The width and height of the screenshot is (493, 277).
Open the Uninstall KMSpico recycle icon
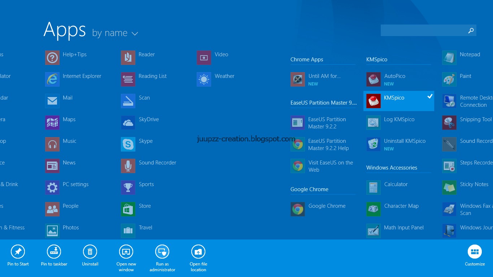pyautogui.click(x=374, y=144)
